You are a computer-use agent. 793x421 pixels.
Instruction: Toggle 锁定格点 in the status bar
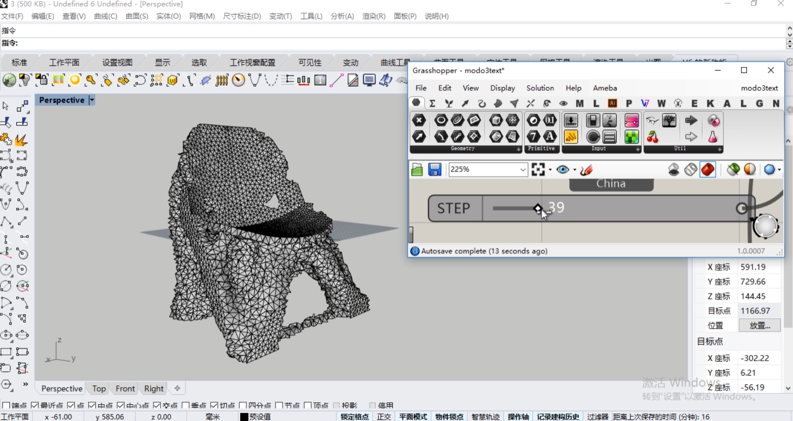click(354, 417)
